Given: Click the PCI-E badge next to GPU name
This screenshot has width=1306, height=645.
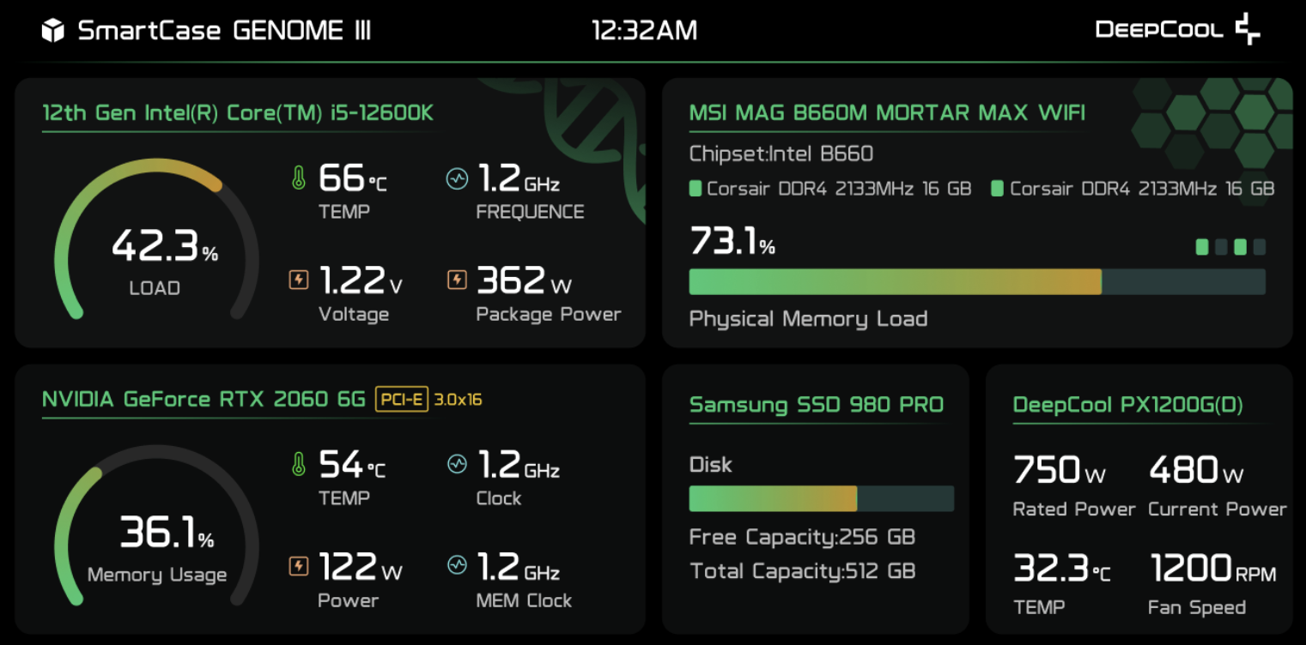Looking at the screenshot, I should click(402, 399).
